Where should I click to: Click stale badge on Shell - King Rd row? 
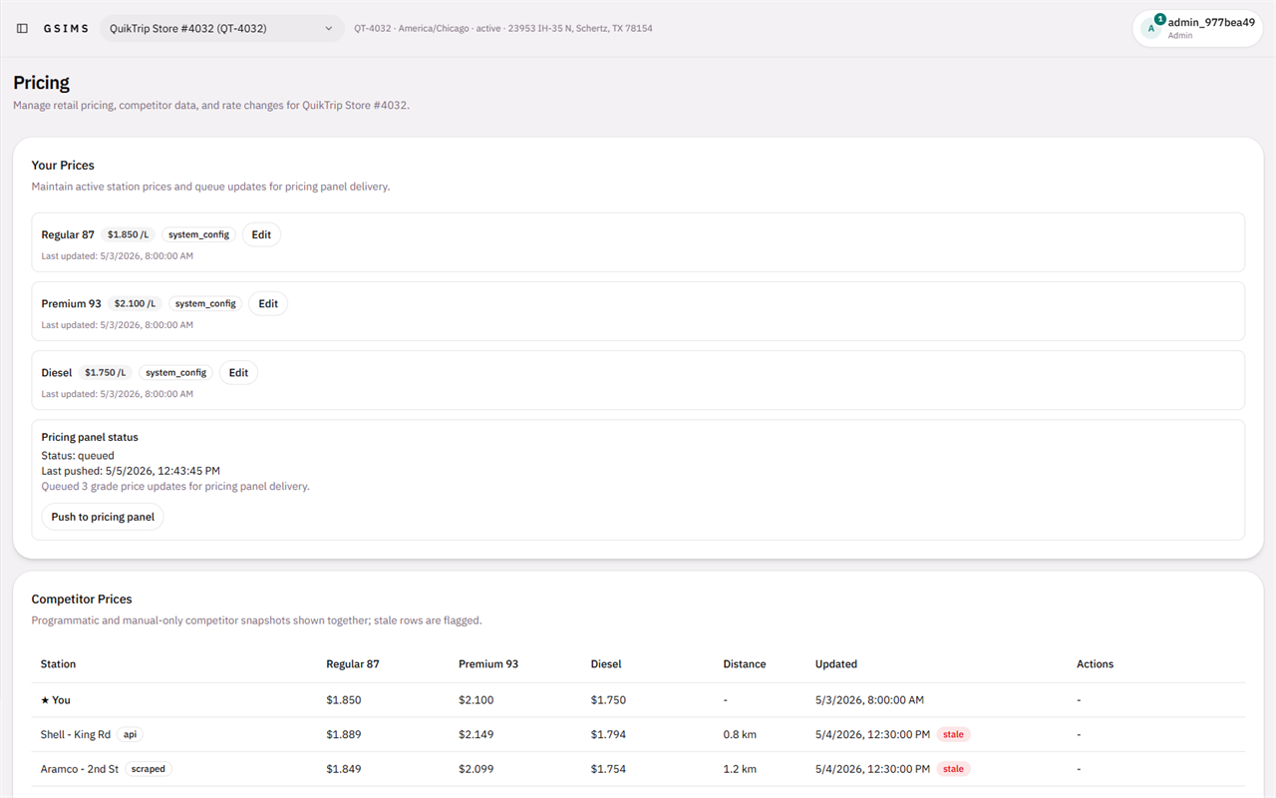[x=953, y=734]
